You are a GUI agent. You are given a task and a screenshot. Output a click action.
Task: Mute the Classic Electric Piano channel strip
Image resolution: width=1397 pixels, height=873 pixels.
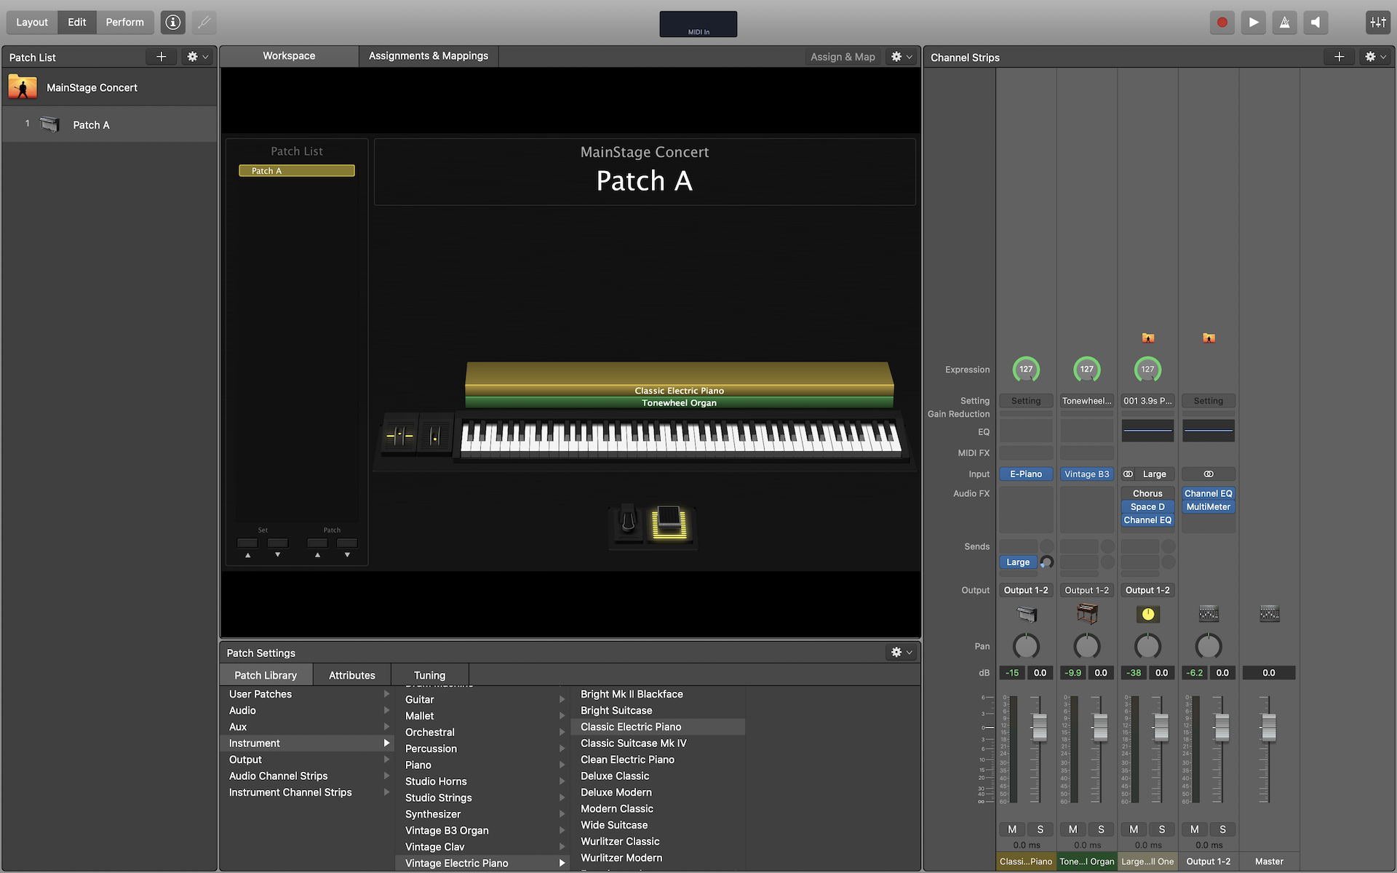(1011, 829)
